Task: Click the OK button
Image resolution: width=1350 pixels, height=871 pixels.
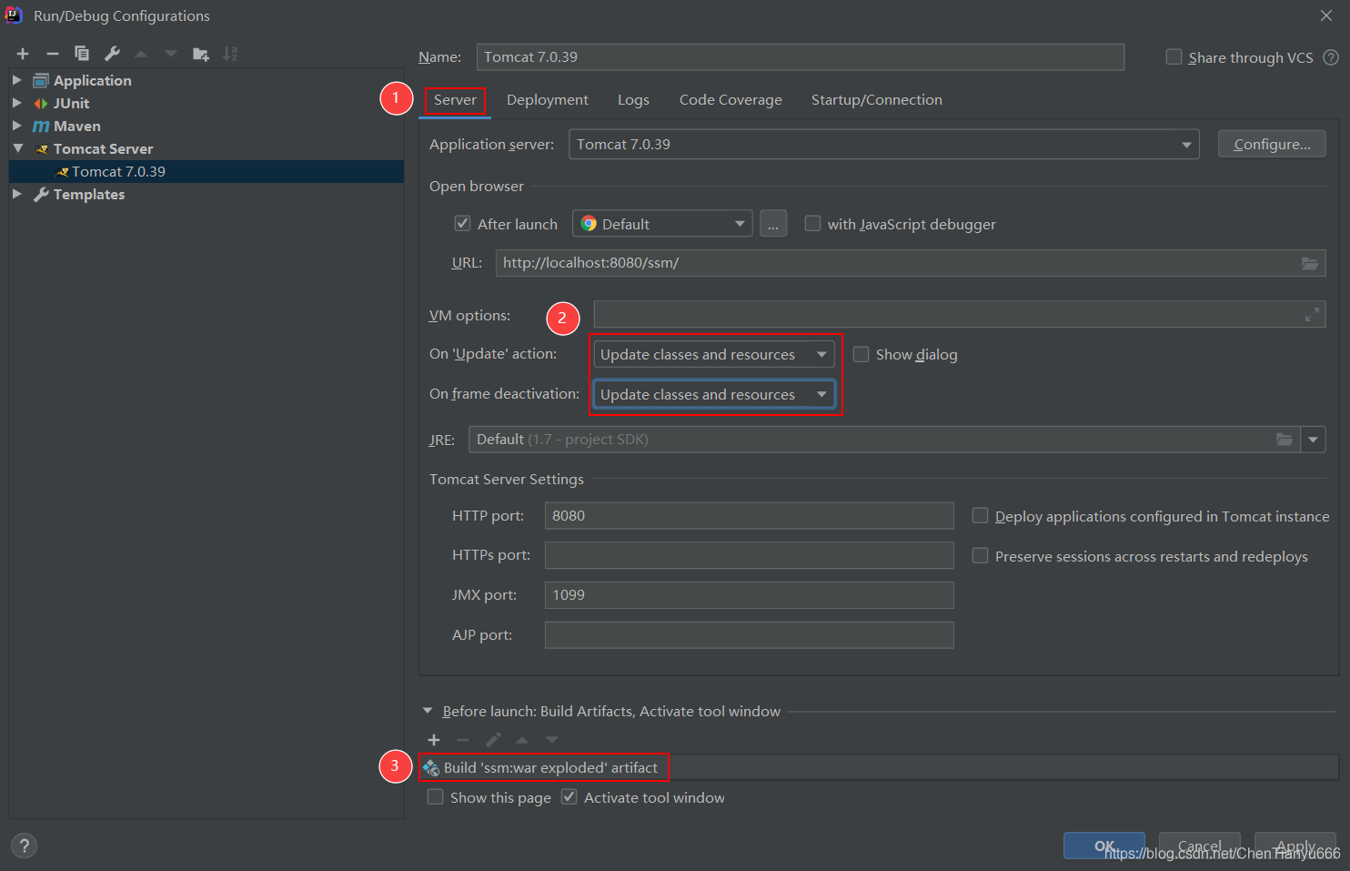Action: coord(1104,846)
